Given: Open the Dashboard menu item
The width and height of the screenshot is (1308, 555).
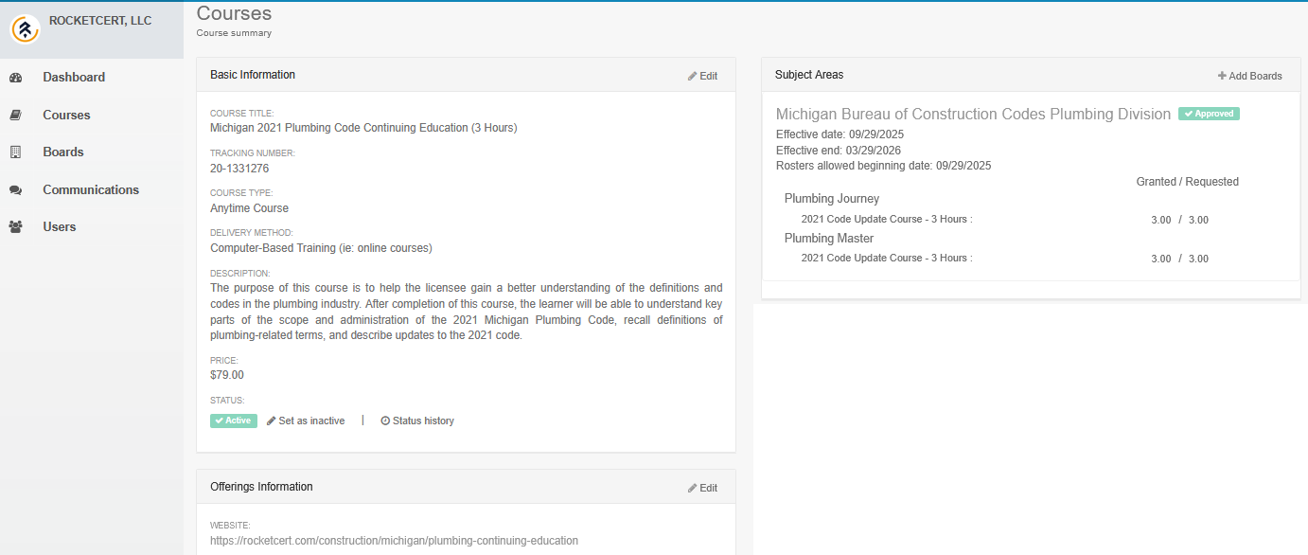Looking at the screenshot, I should pyautogui.click(x=74, y=78).
